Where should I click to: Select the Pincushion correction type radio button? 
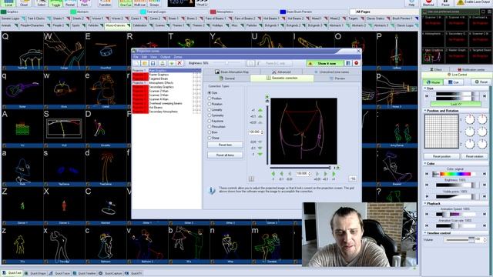(x=210, y=126)
